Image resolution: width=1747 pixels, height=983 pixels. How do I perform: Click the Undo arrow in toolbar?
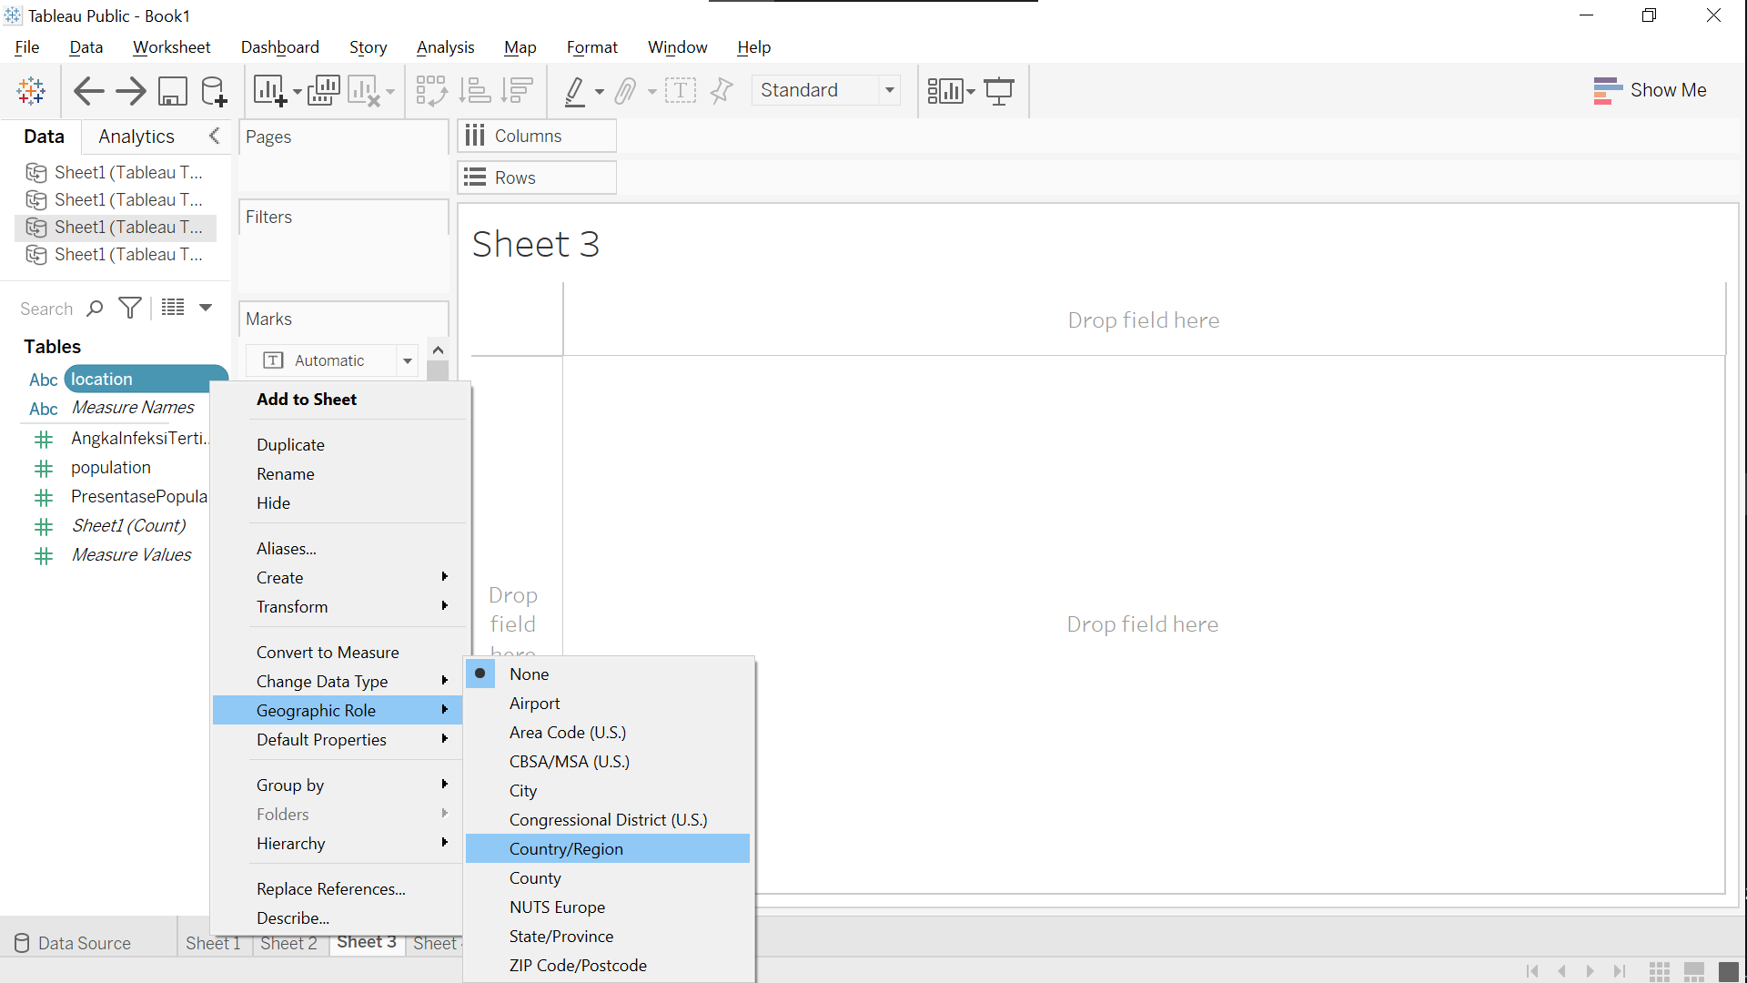[88, 90]
